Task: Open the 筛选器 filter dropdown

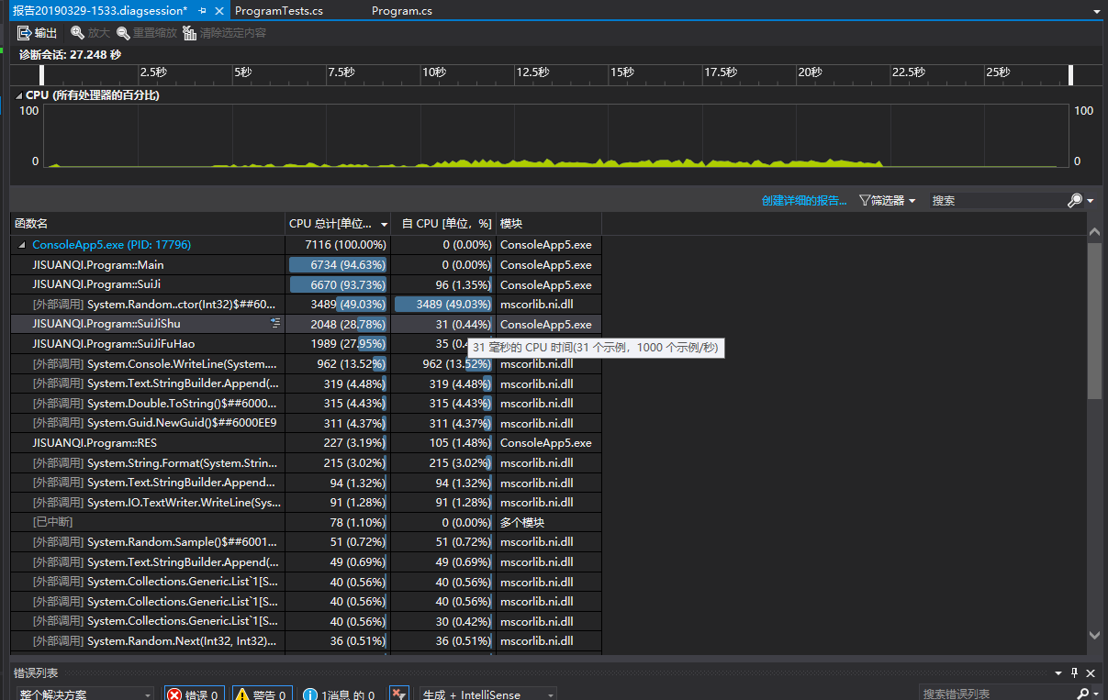Action: click(x=887, y=200)
